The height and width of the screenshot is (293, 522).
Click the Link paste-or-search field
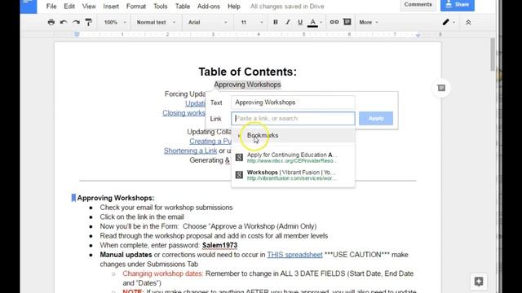pos(293,118)
